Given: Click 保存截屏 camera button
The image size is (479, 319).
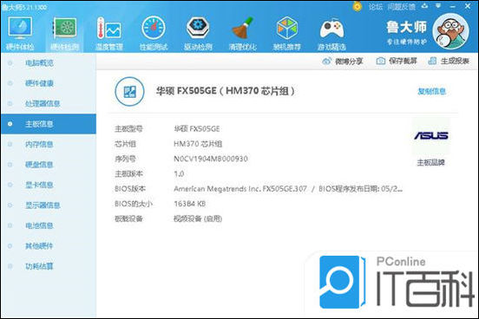Looking at the screenshot, I should click(x=397, y=61).
